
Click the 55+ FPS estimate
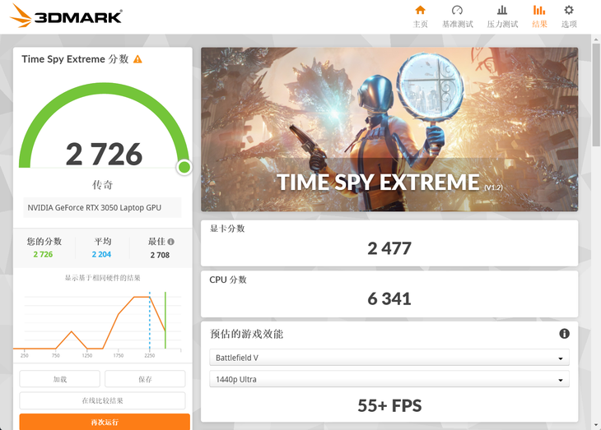click(389, 405)
